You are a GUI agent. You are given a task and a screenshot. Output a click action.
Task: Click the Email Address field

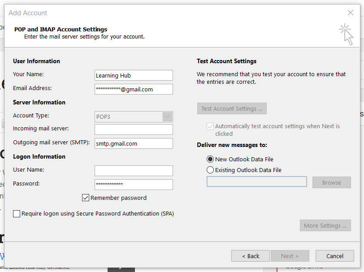click(x=133, y=89)
